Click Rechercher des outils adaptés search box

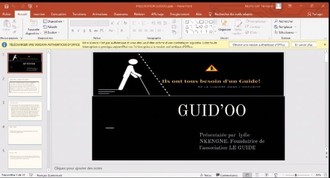click(233, 14)
